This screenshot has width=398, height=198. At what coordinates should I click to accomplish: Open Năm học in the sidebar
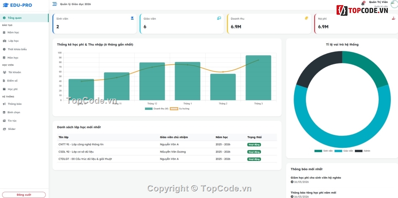13,33
